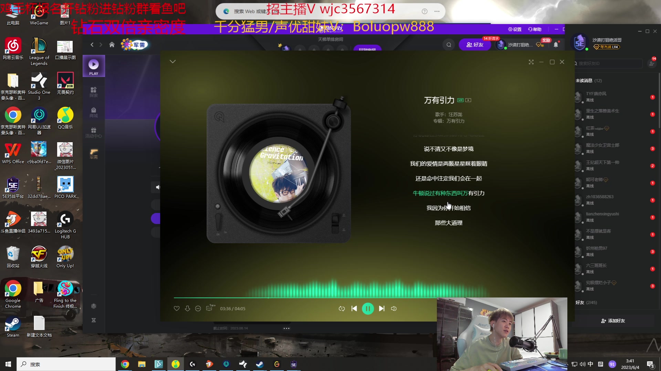Click the 添加好友 add friend button

613,321
